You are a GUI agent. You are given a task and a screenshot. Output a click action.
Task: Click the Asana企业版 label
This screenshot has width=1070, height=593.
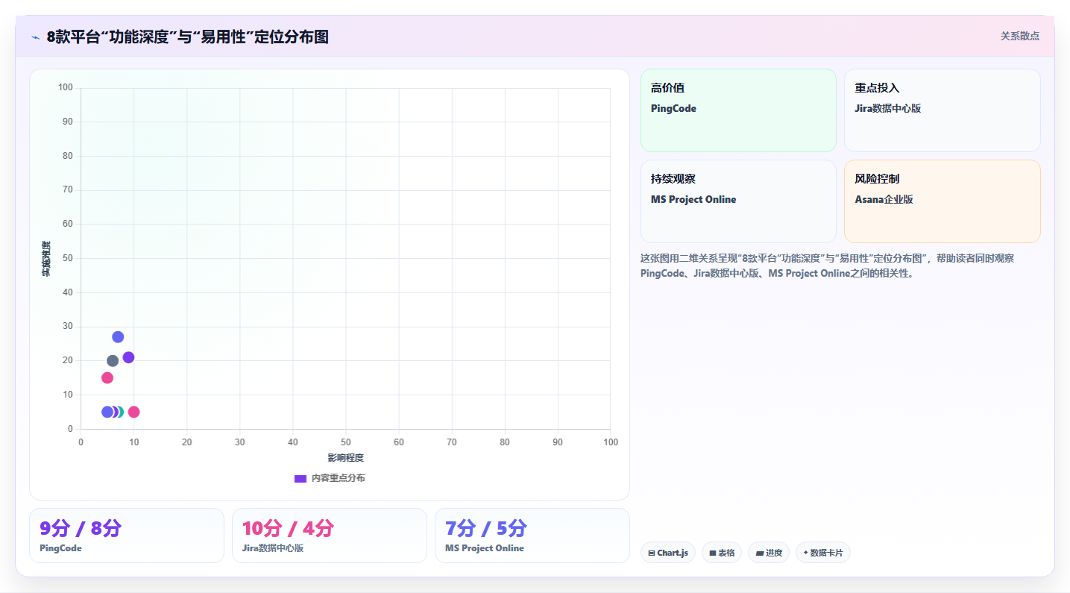click(x=884, y=199)
